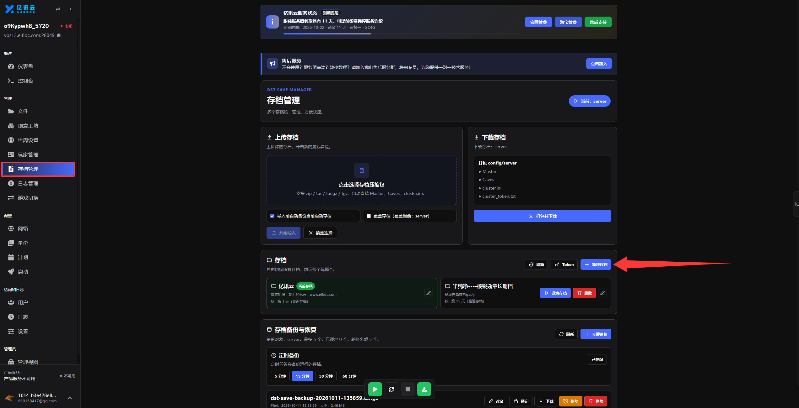This screenshot has height=408, width=799.
Task: Click the green play start server icon
Action: (375, 389)
